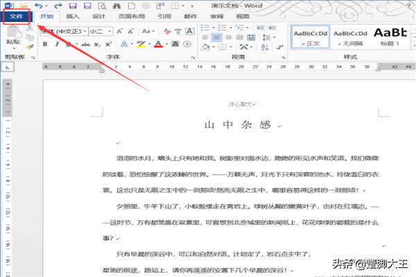Open the 文件 (File) tab
416x277 pixels.
tap(16, 15)
